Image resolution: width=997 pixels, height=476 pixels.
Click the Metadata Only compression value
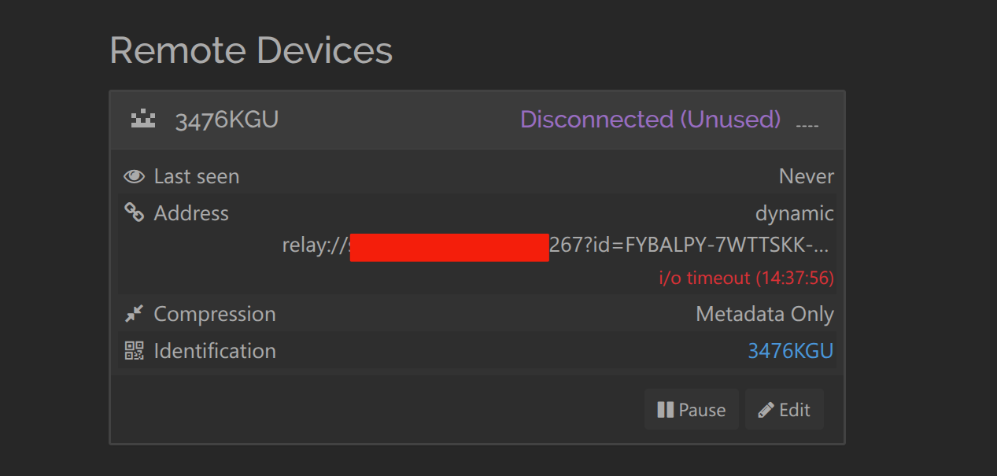(x=764, y=314)
